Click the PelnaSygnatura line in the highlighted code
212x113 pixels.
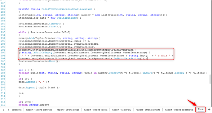coord(77,50)
